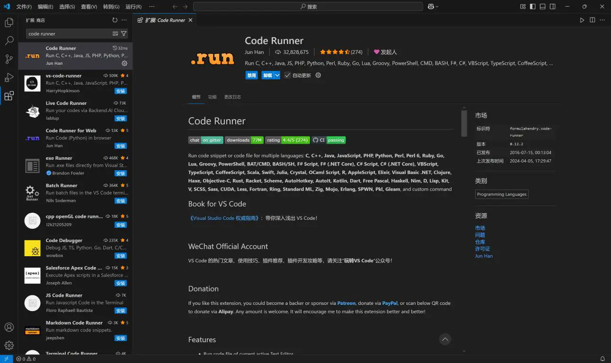611x363 pixels.
Task: Refresh the extensions list
Action: click(115, 20)
